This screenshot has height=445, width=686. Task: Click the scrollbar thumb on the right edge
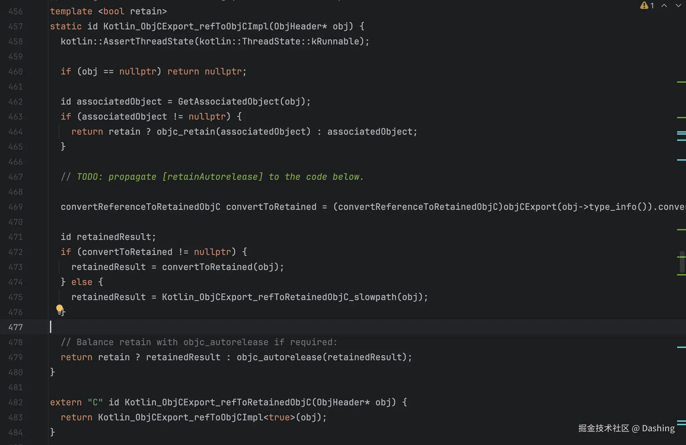click(682, 261)
